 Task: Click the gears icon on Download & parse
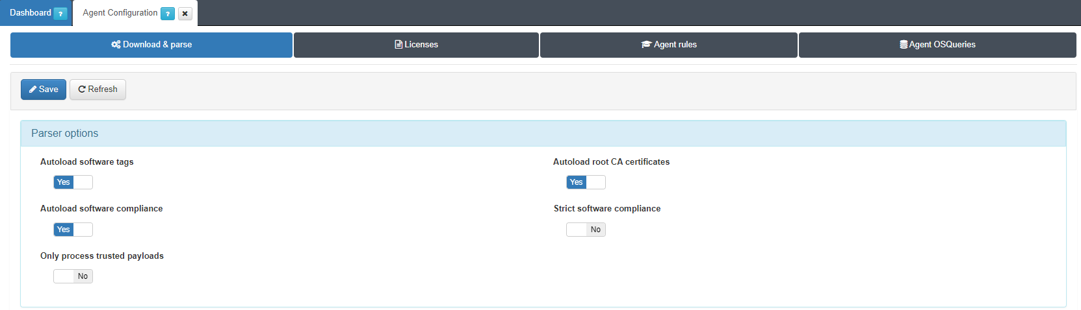click(x=116, y=45)
